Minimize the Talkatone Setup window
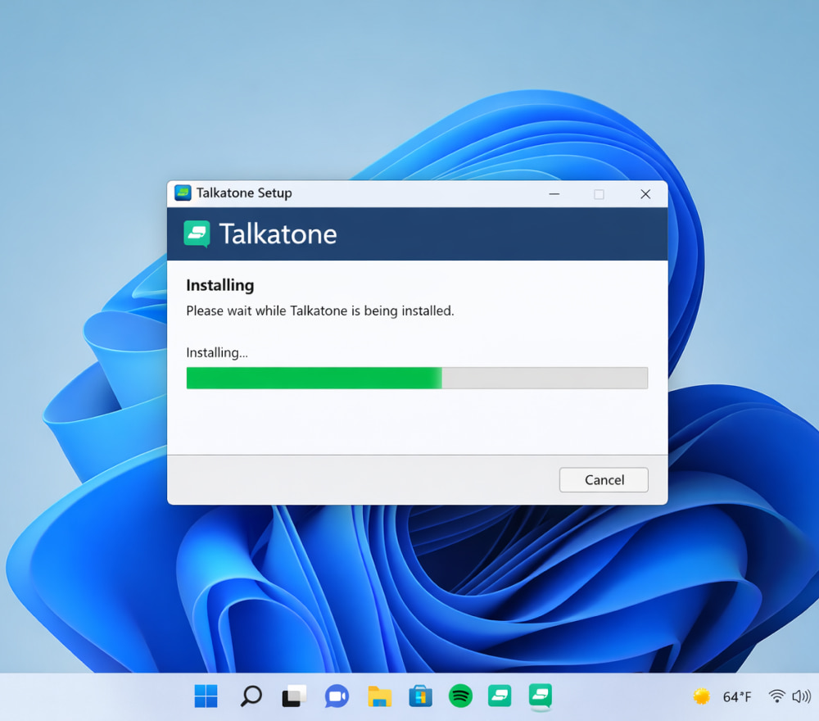The width and height of the screenshot is (819, 721). pyautogui.click(x=554, y=193)
